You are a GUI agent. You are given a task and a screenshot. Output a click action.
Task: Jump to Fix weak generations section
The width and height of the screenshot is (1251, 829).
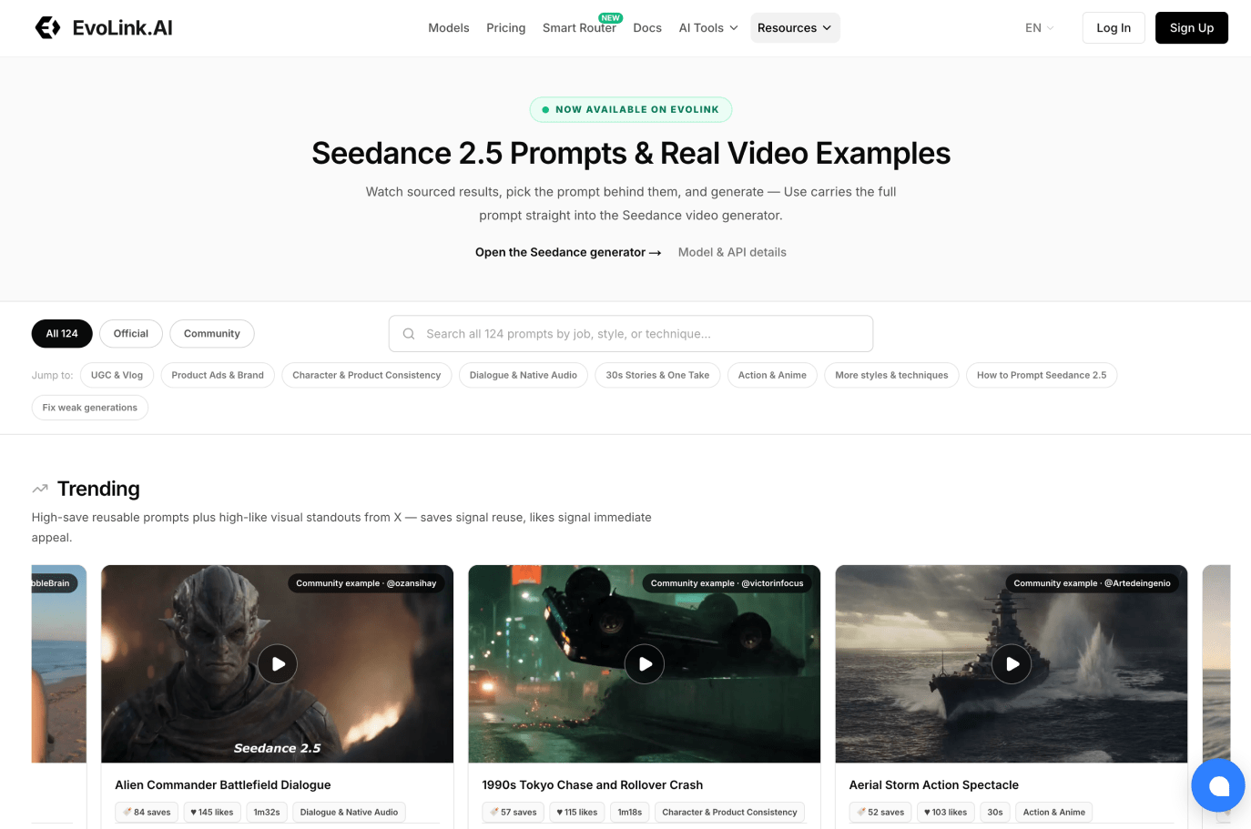coord(90,408)
